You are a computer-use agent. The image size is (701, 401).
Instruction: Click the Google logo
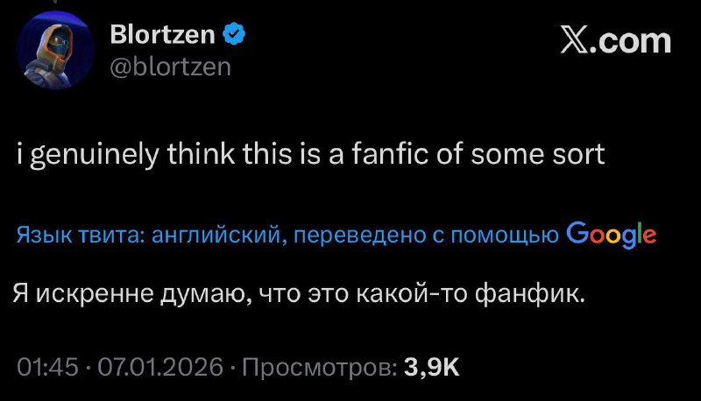pyautogui.click(x=612, y=235)
